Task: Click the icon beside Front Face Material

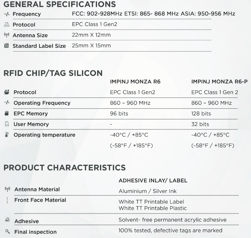Action: pyautogui.click(x=7, y=200)
